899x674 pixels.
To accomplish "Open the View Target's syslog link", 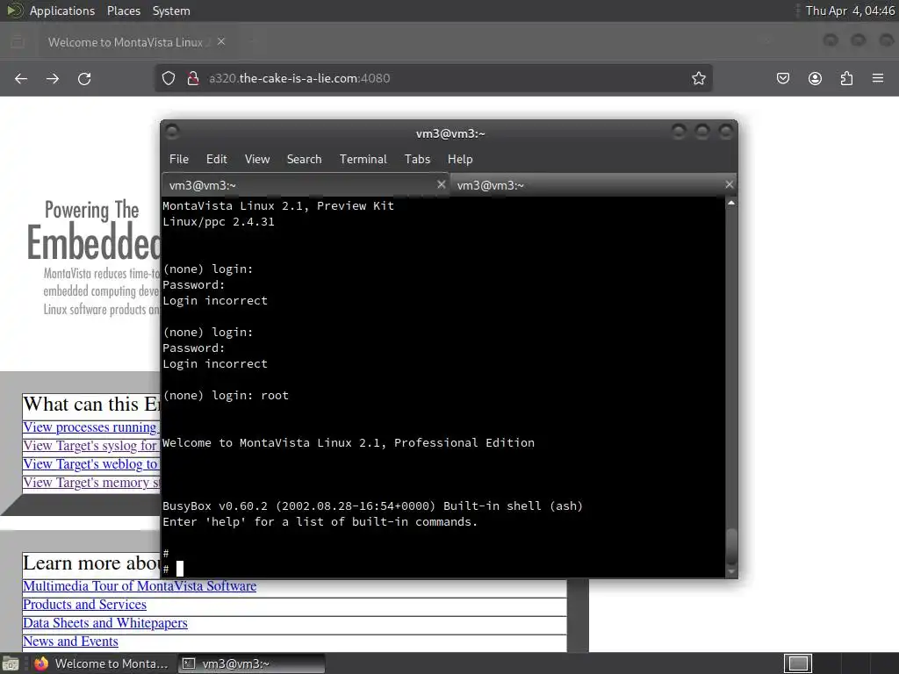I will 91,445.
